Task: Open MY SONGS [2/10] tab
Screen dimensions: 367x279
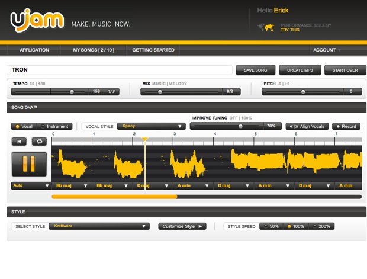Action: point(94,50)
